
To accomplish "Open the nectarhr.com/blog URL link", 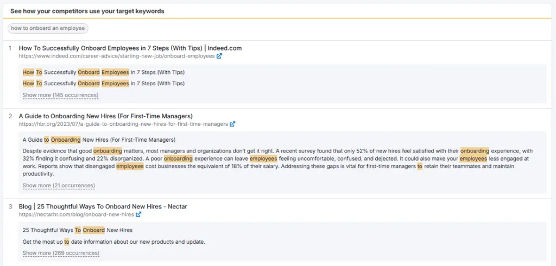I will pos(76,214).
